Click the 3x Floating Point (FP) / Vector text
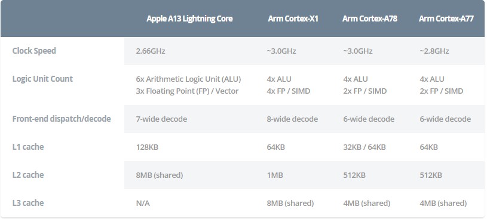This screenshot has width=487, height=219. 187,91
